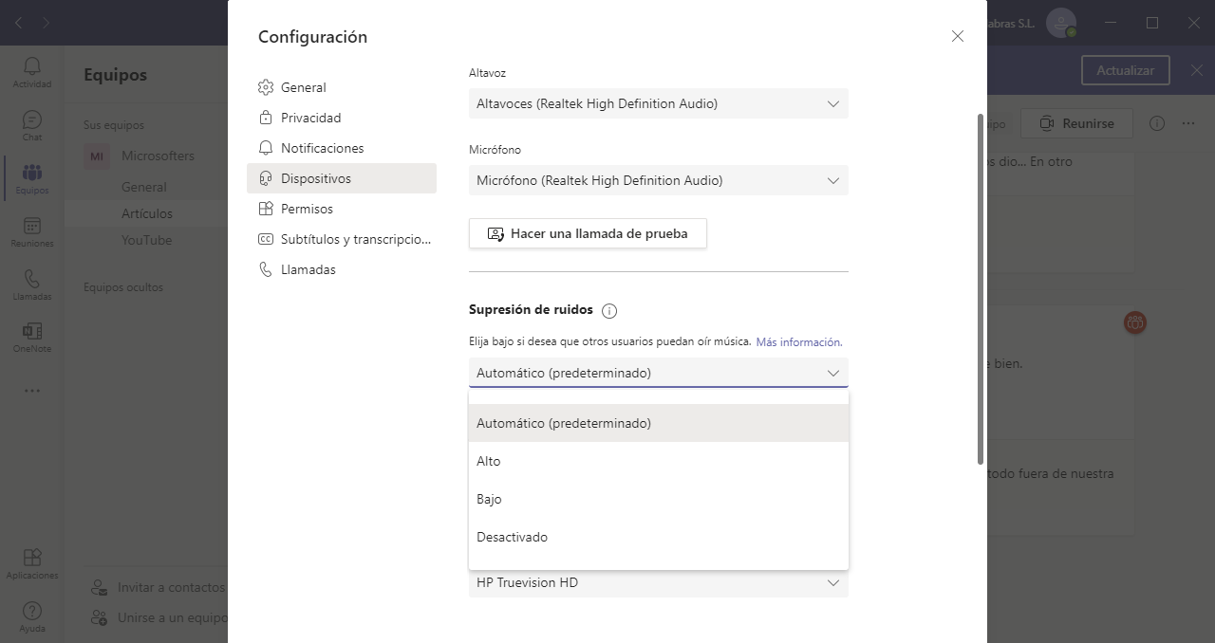Click the Unirse a un equipo icon
This screenshot has width=1215, height=643.
tap(99, 617)
